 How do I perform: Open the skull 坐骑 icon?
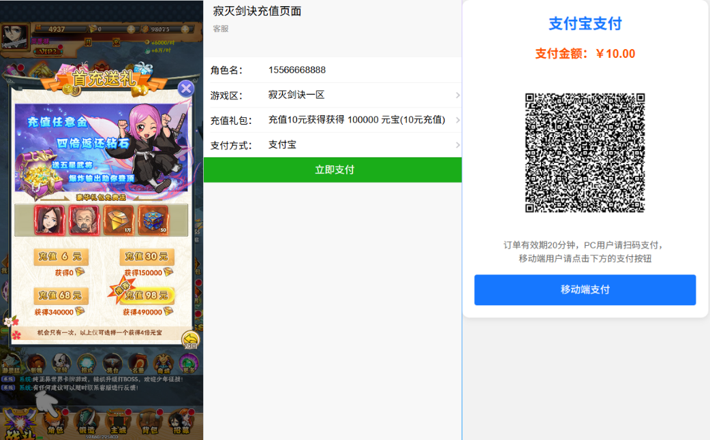tap(61, 364)
